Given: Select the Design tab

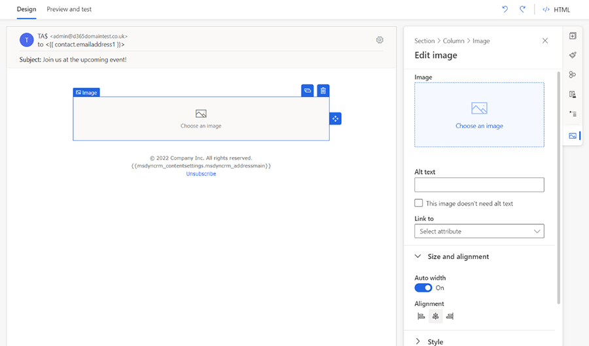Looking at the screenshot, I should pos(27,9).
